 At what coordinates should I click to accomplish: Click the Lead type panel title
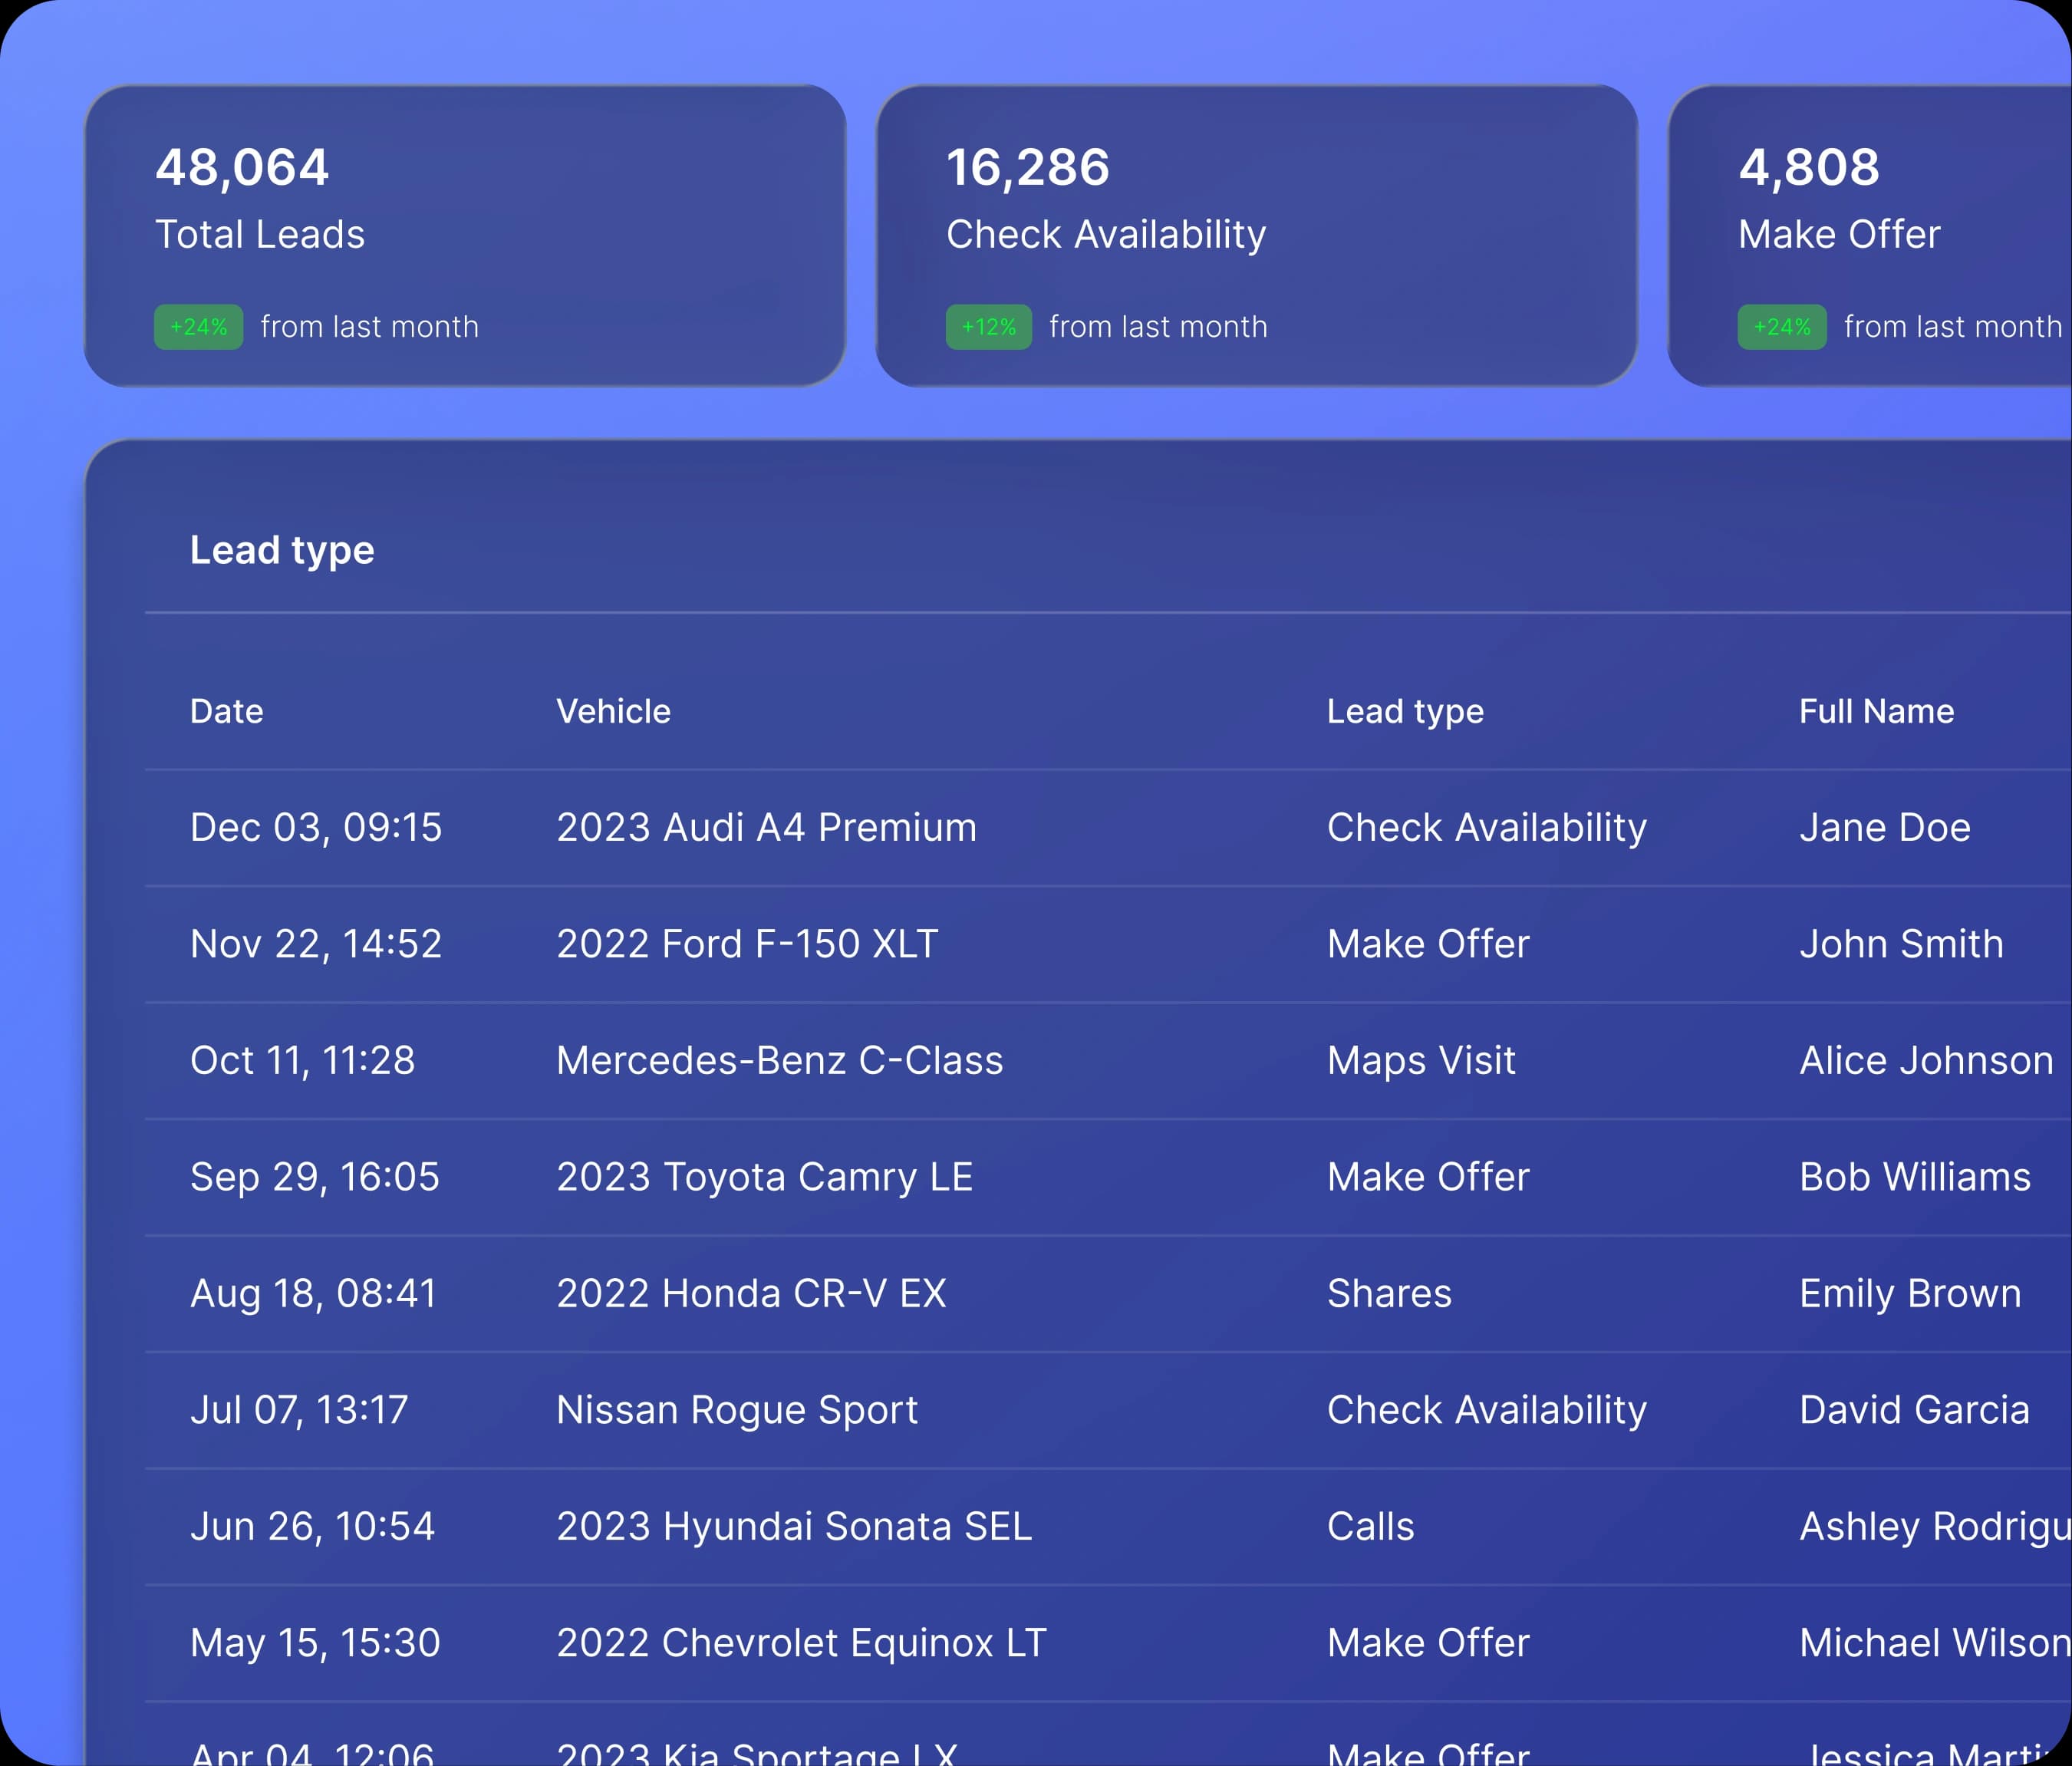pos(283,549)
